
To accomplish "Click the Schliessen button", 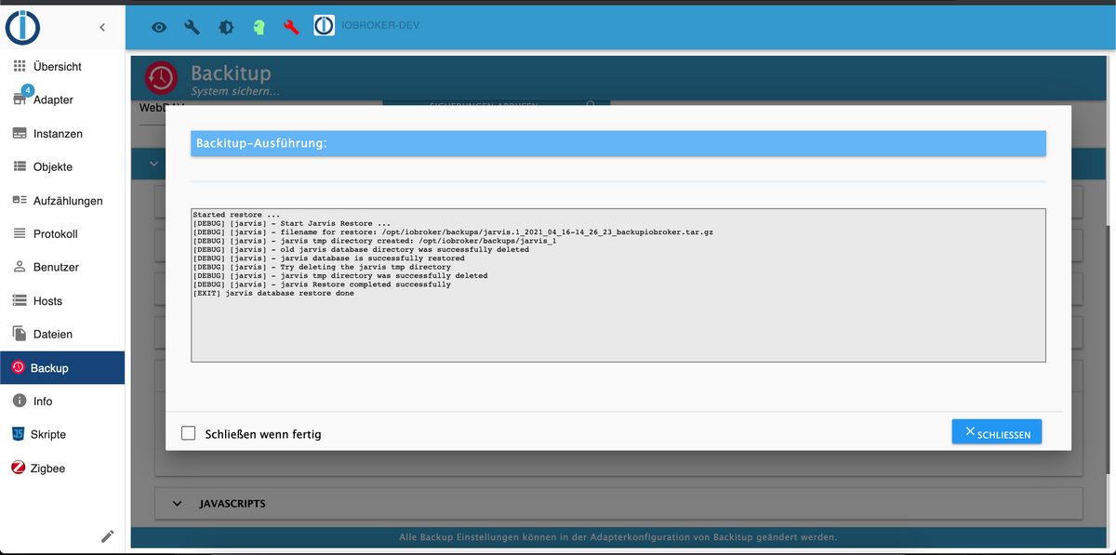I will coord(997,431).
